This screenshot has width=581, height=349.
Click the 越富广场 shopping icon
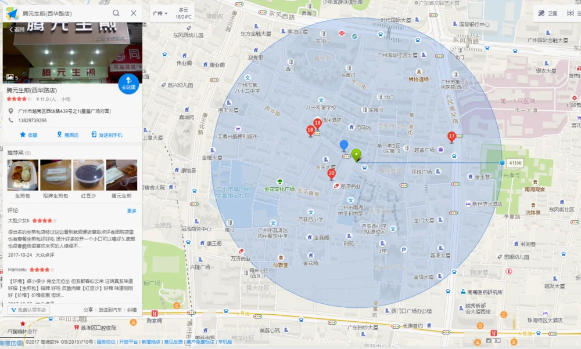pyautogui.click(x=440, y=150)
